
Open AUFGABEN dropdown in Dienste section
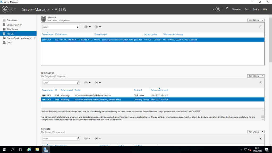pos(256,132)
